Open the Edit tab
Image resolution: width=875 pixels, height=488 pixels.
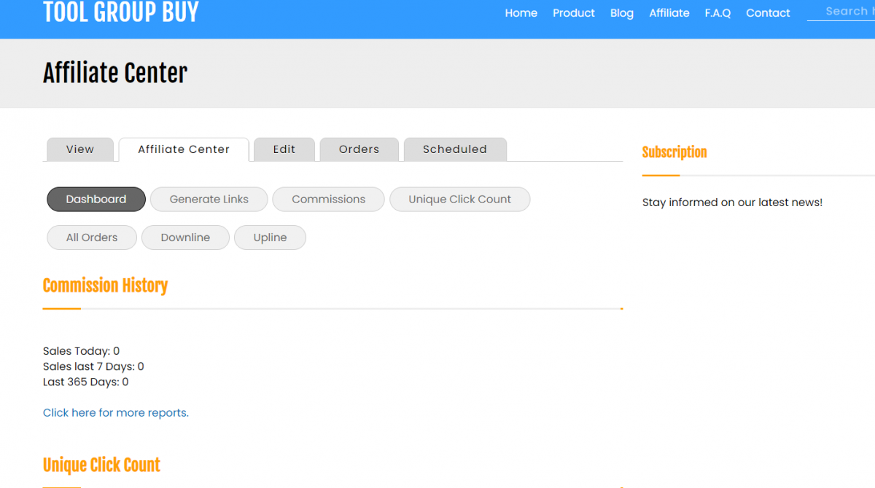284,149
